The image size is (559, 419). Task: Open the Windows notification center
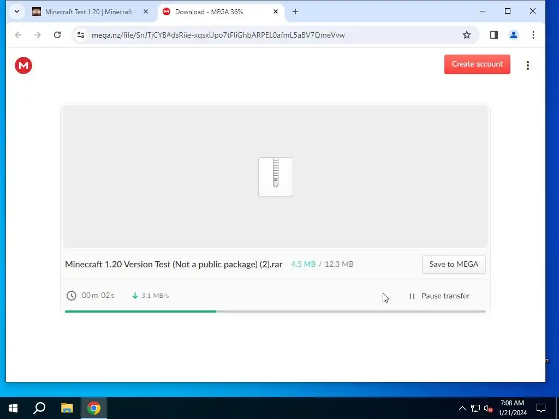(x=541, y=408)
